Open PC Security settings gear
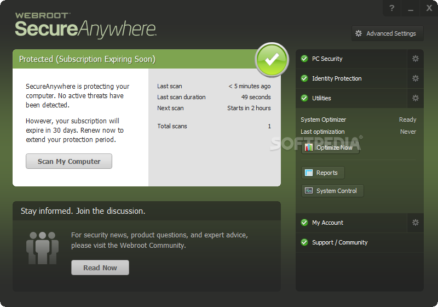 point(416,59)
